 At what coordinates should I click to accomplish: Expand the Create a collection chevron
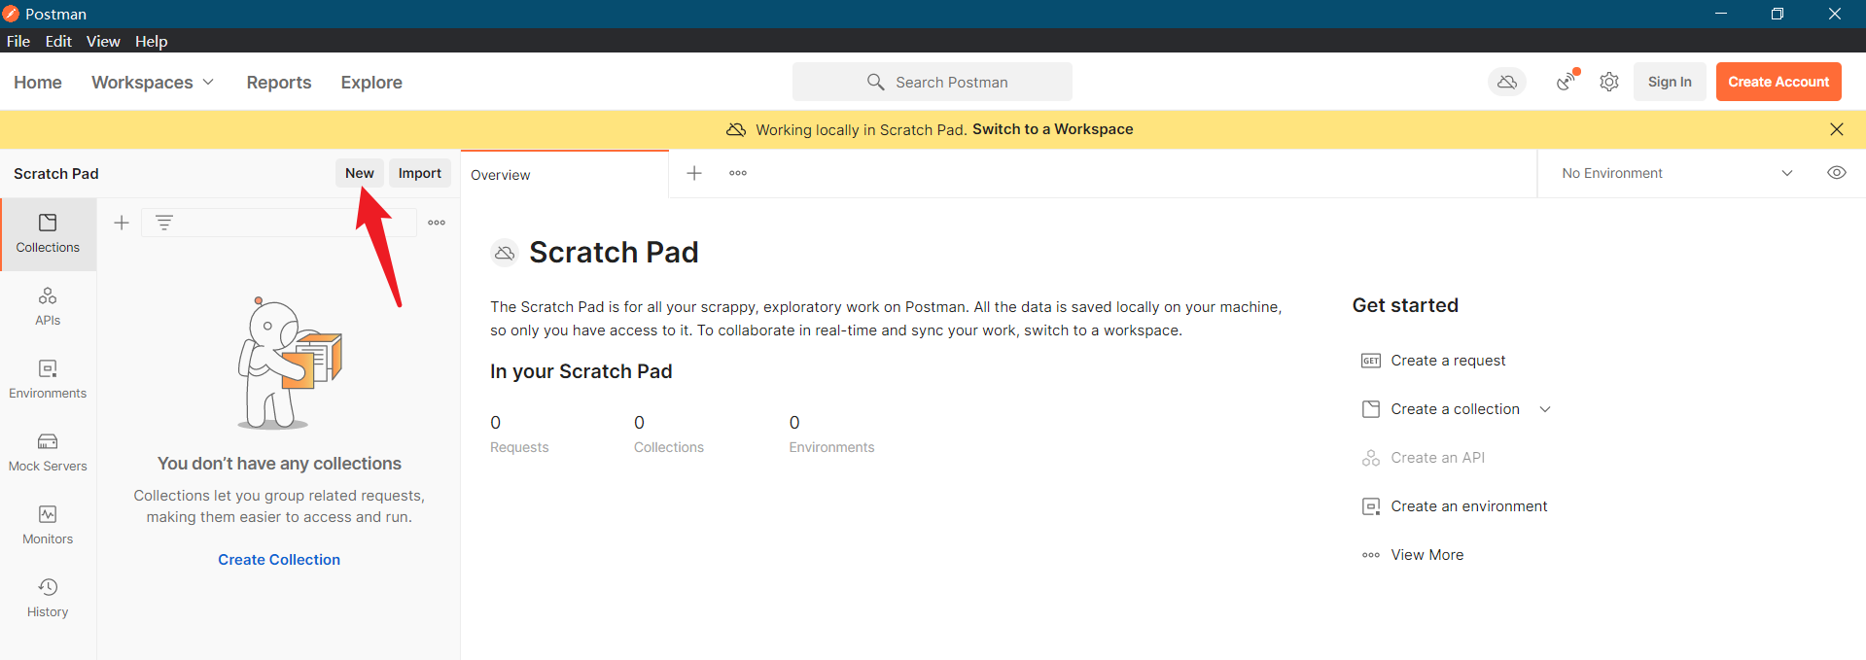(x=1545, y=409)
